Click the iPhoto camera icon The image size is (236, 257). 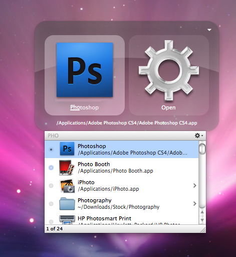67,186
